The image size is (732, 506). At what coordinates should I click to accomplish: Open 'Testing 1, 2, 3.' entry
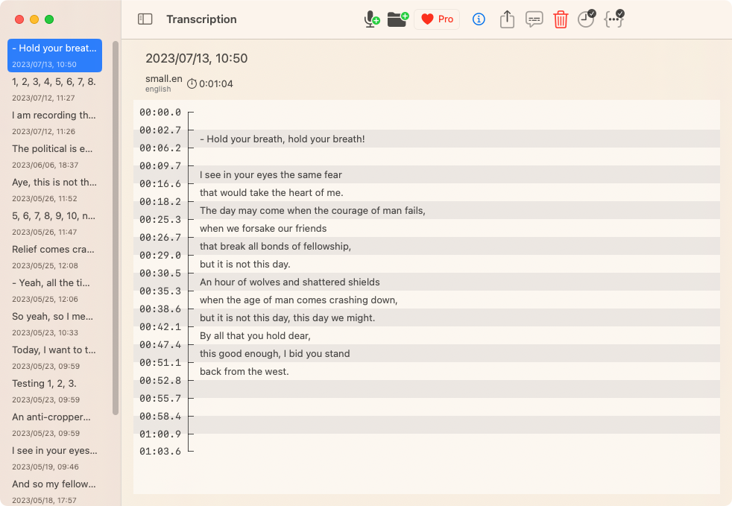[54, 392]
